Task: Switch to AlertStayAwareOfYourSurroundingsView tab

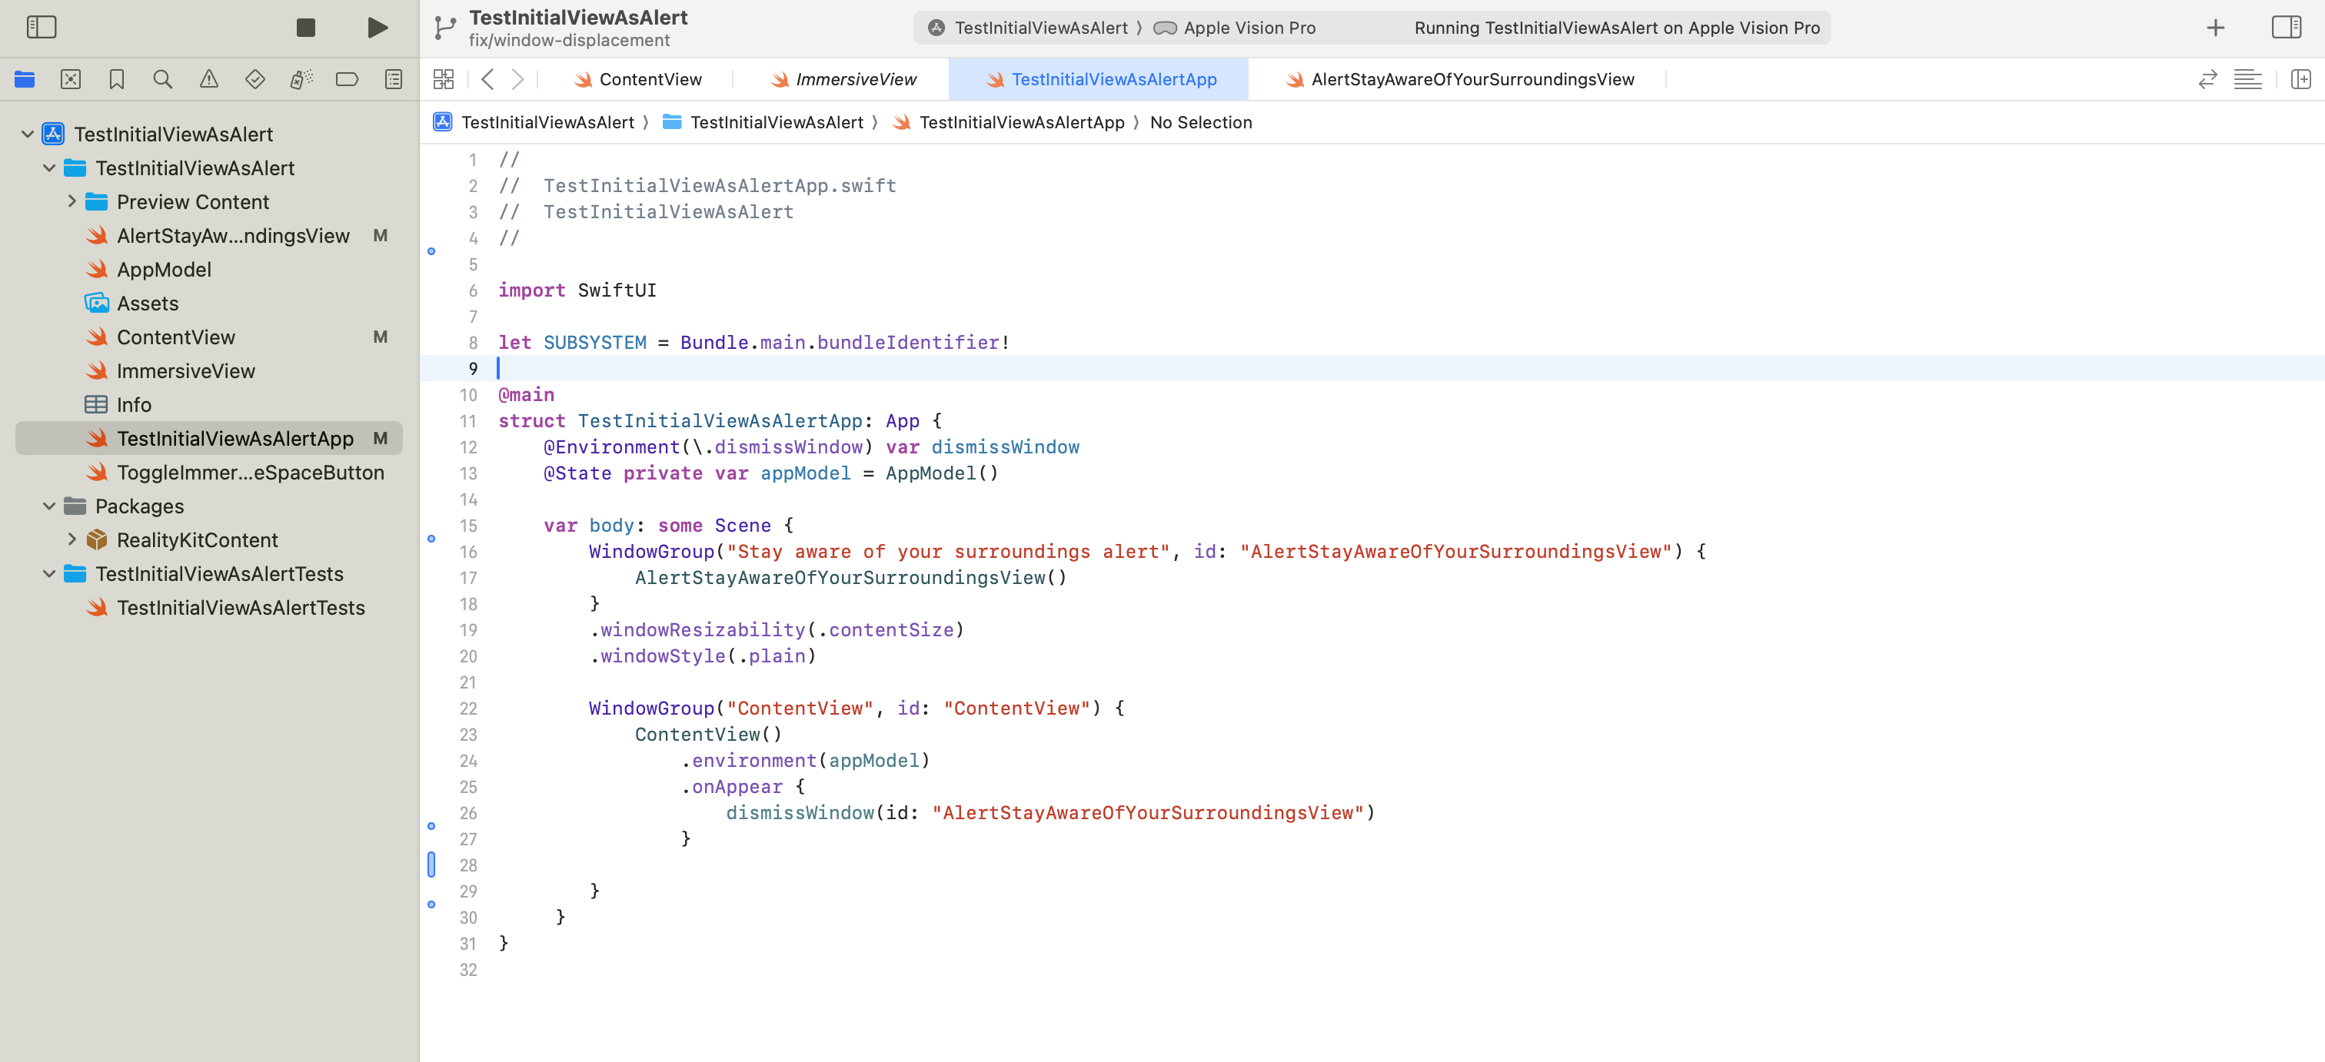Action: click(1471, 79)
